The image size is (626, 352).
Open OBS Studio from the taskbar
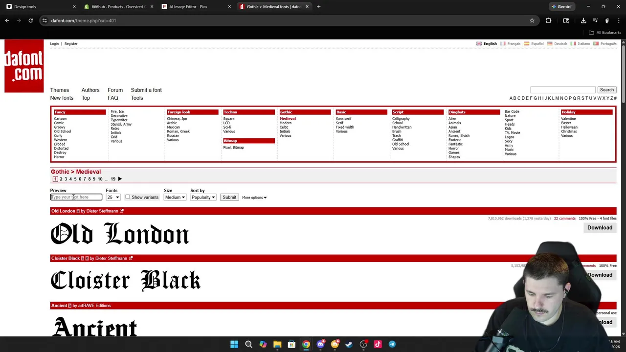pyautogui.click(x=363, y=344)
